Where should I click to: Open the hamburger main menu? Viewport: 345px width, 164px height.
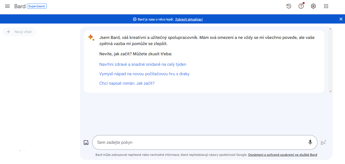tap(7, 6)
